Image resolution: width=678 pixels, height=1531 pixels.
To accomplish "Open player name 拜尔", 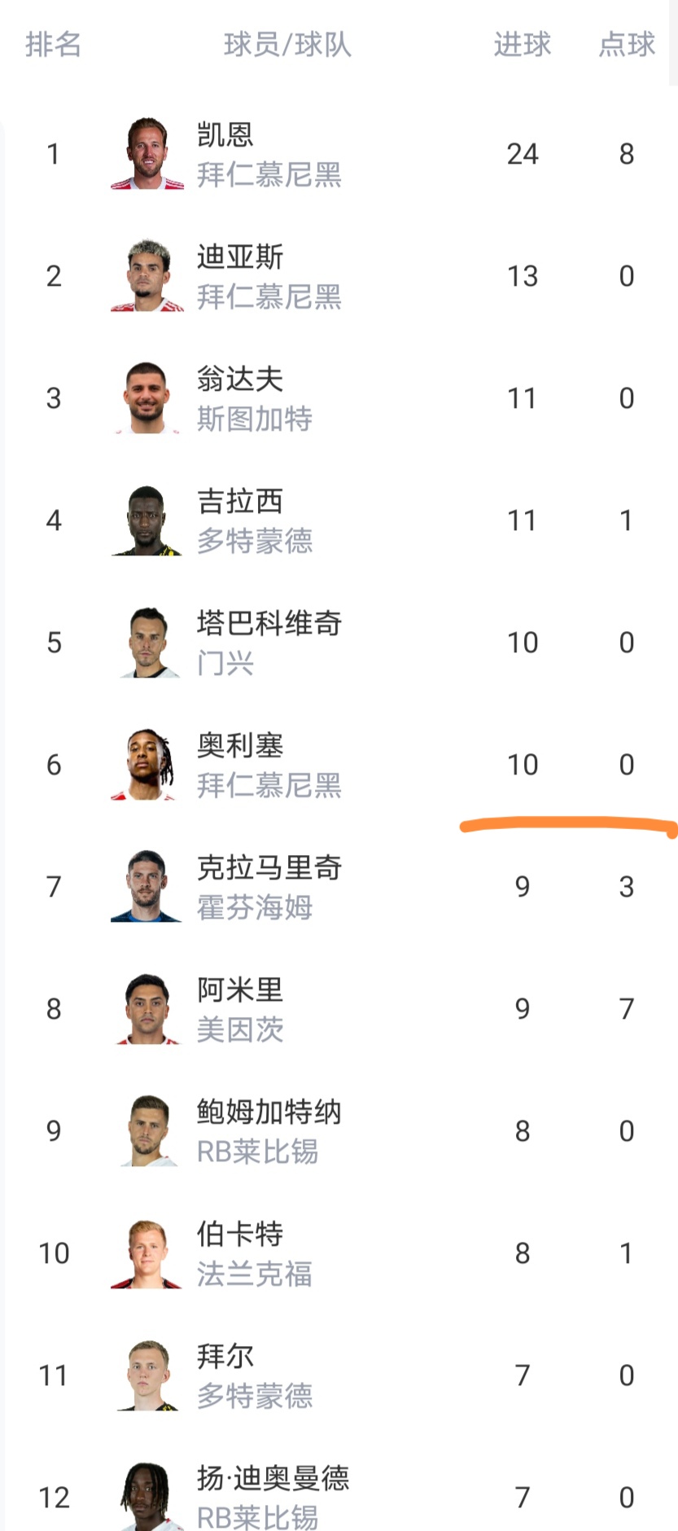I will tap(225, 1356).
